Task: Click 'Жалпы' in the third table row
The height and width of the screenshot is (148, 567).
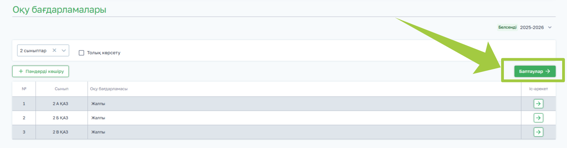Action: click(98, 132)
